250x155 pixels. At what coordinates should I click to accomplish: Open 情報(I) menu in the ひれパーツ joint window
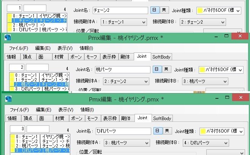click(87, 110)
